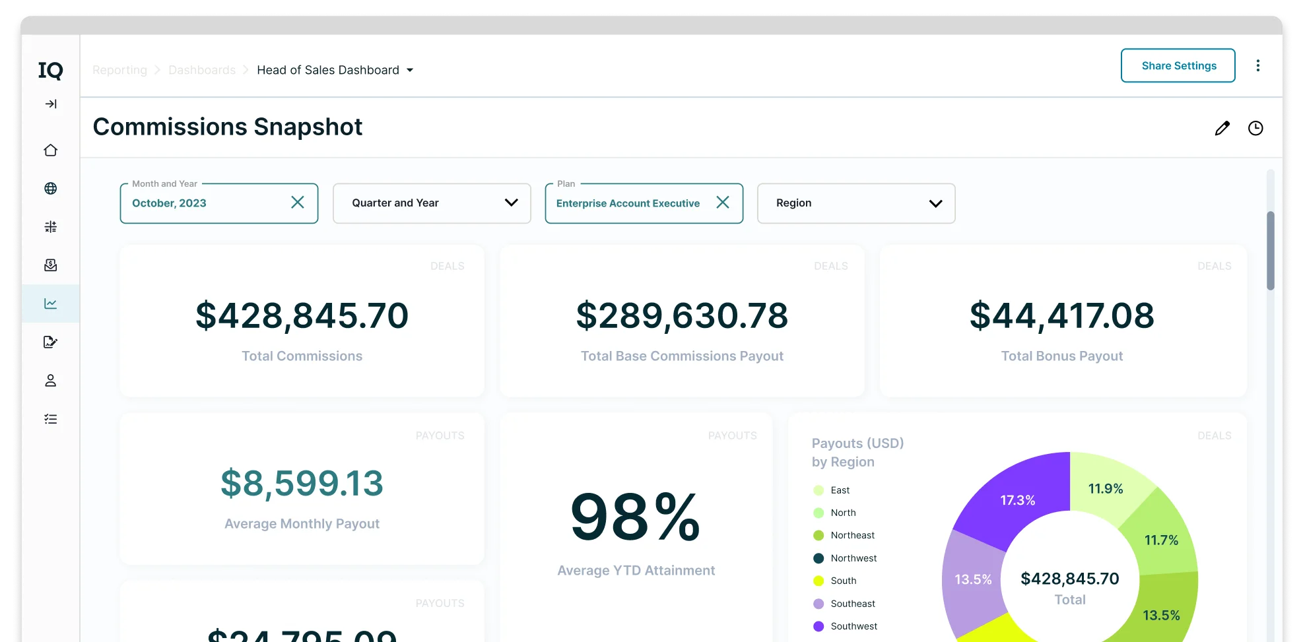
Task: Click the user profile icon in sidebar
Action: [51, 381]
